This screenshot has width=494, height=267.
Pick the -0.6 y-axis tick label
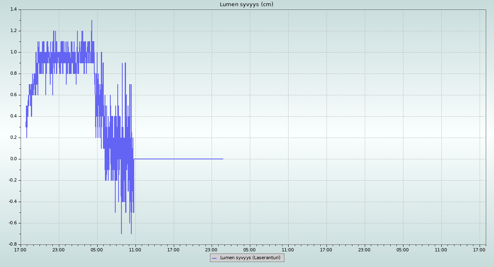12,223
